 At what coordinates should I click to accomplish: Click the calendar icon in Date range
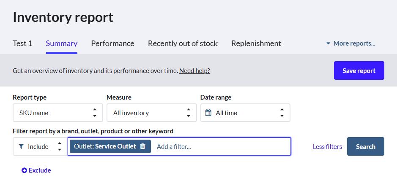tap(208, 113)
